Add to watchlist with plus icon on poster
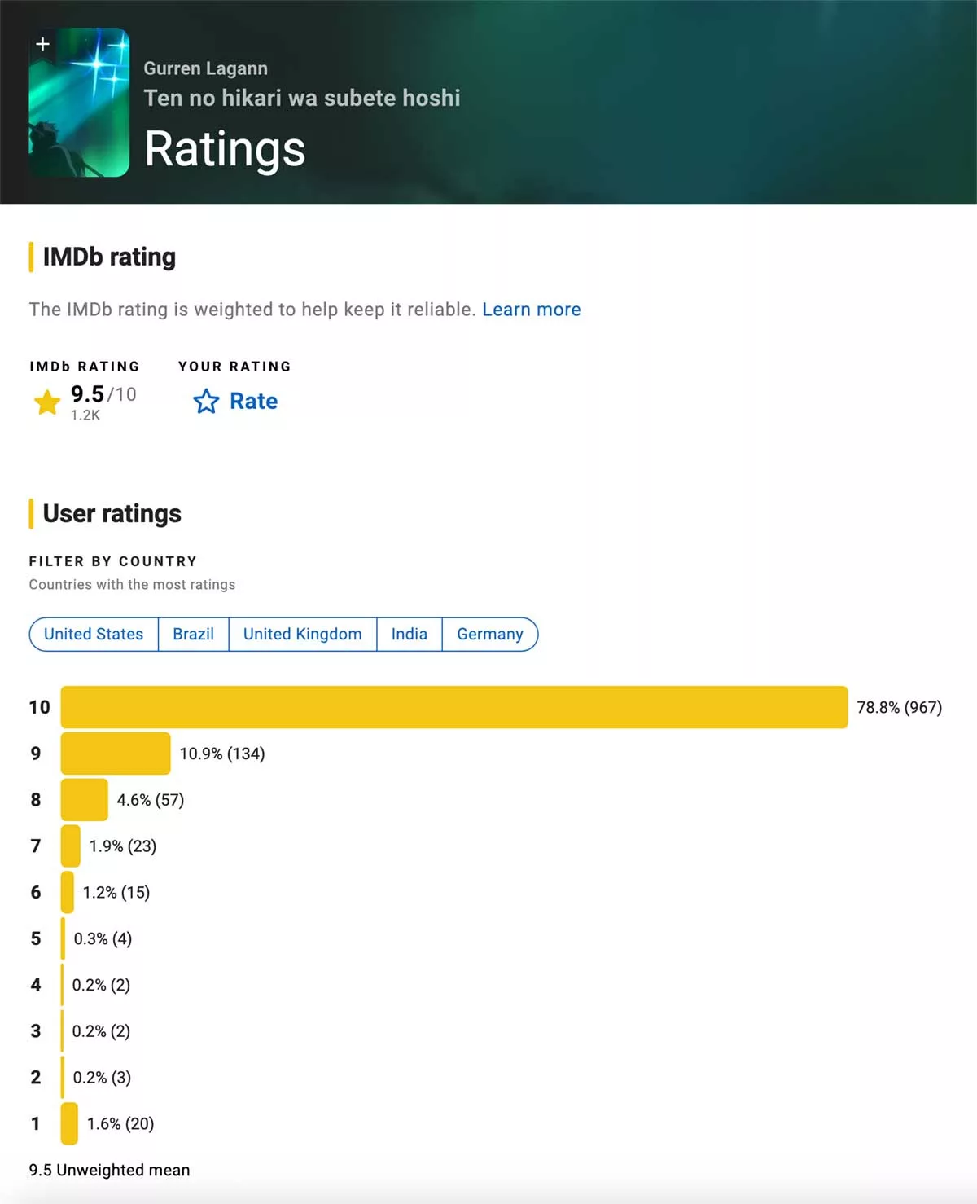 coord(43,44)
